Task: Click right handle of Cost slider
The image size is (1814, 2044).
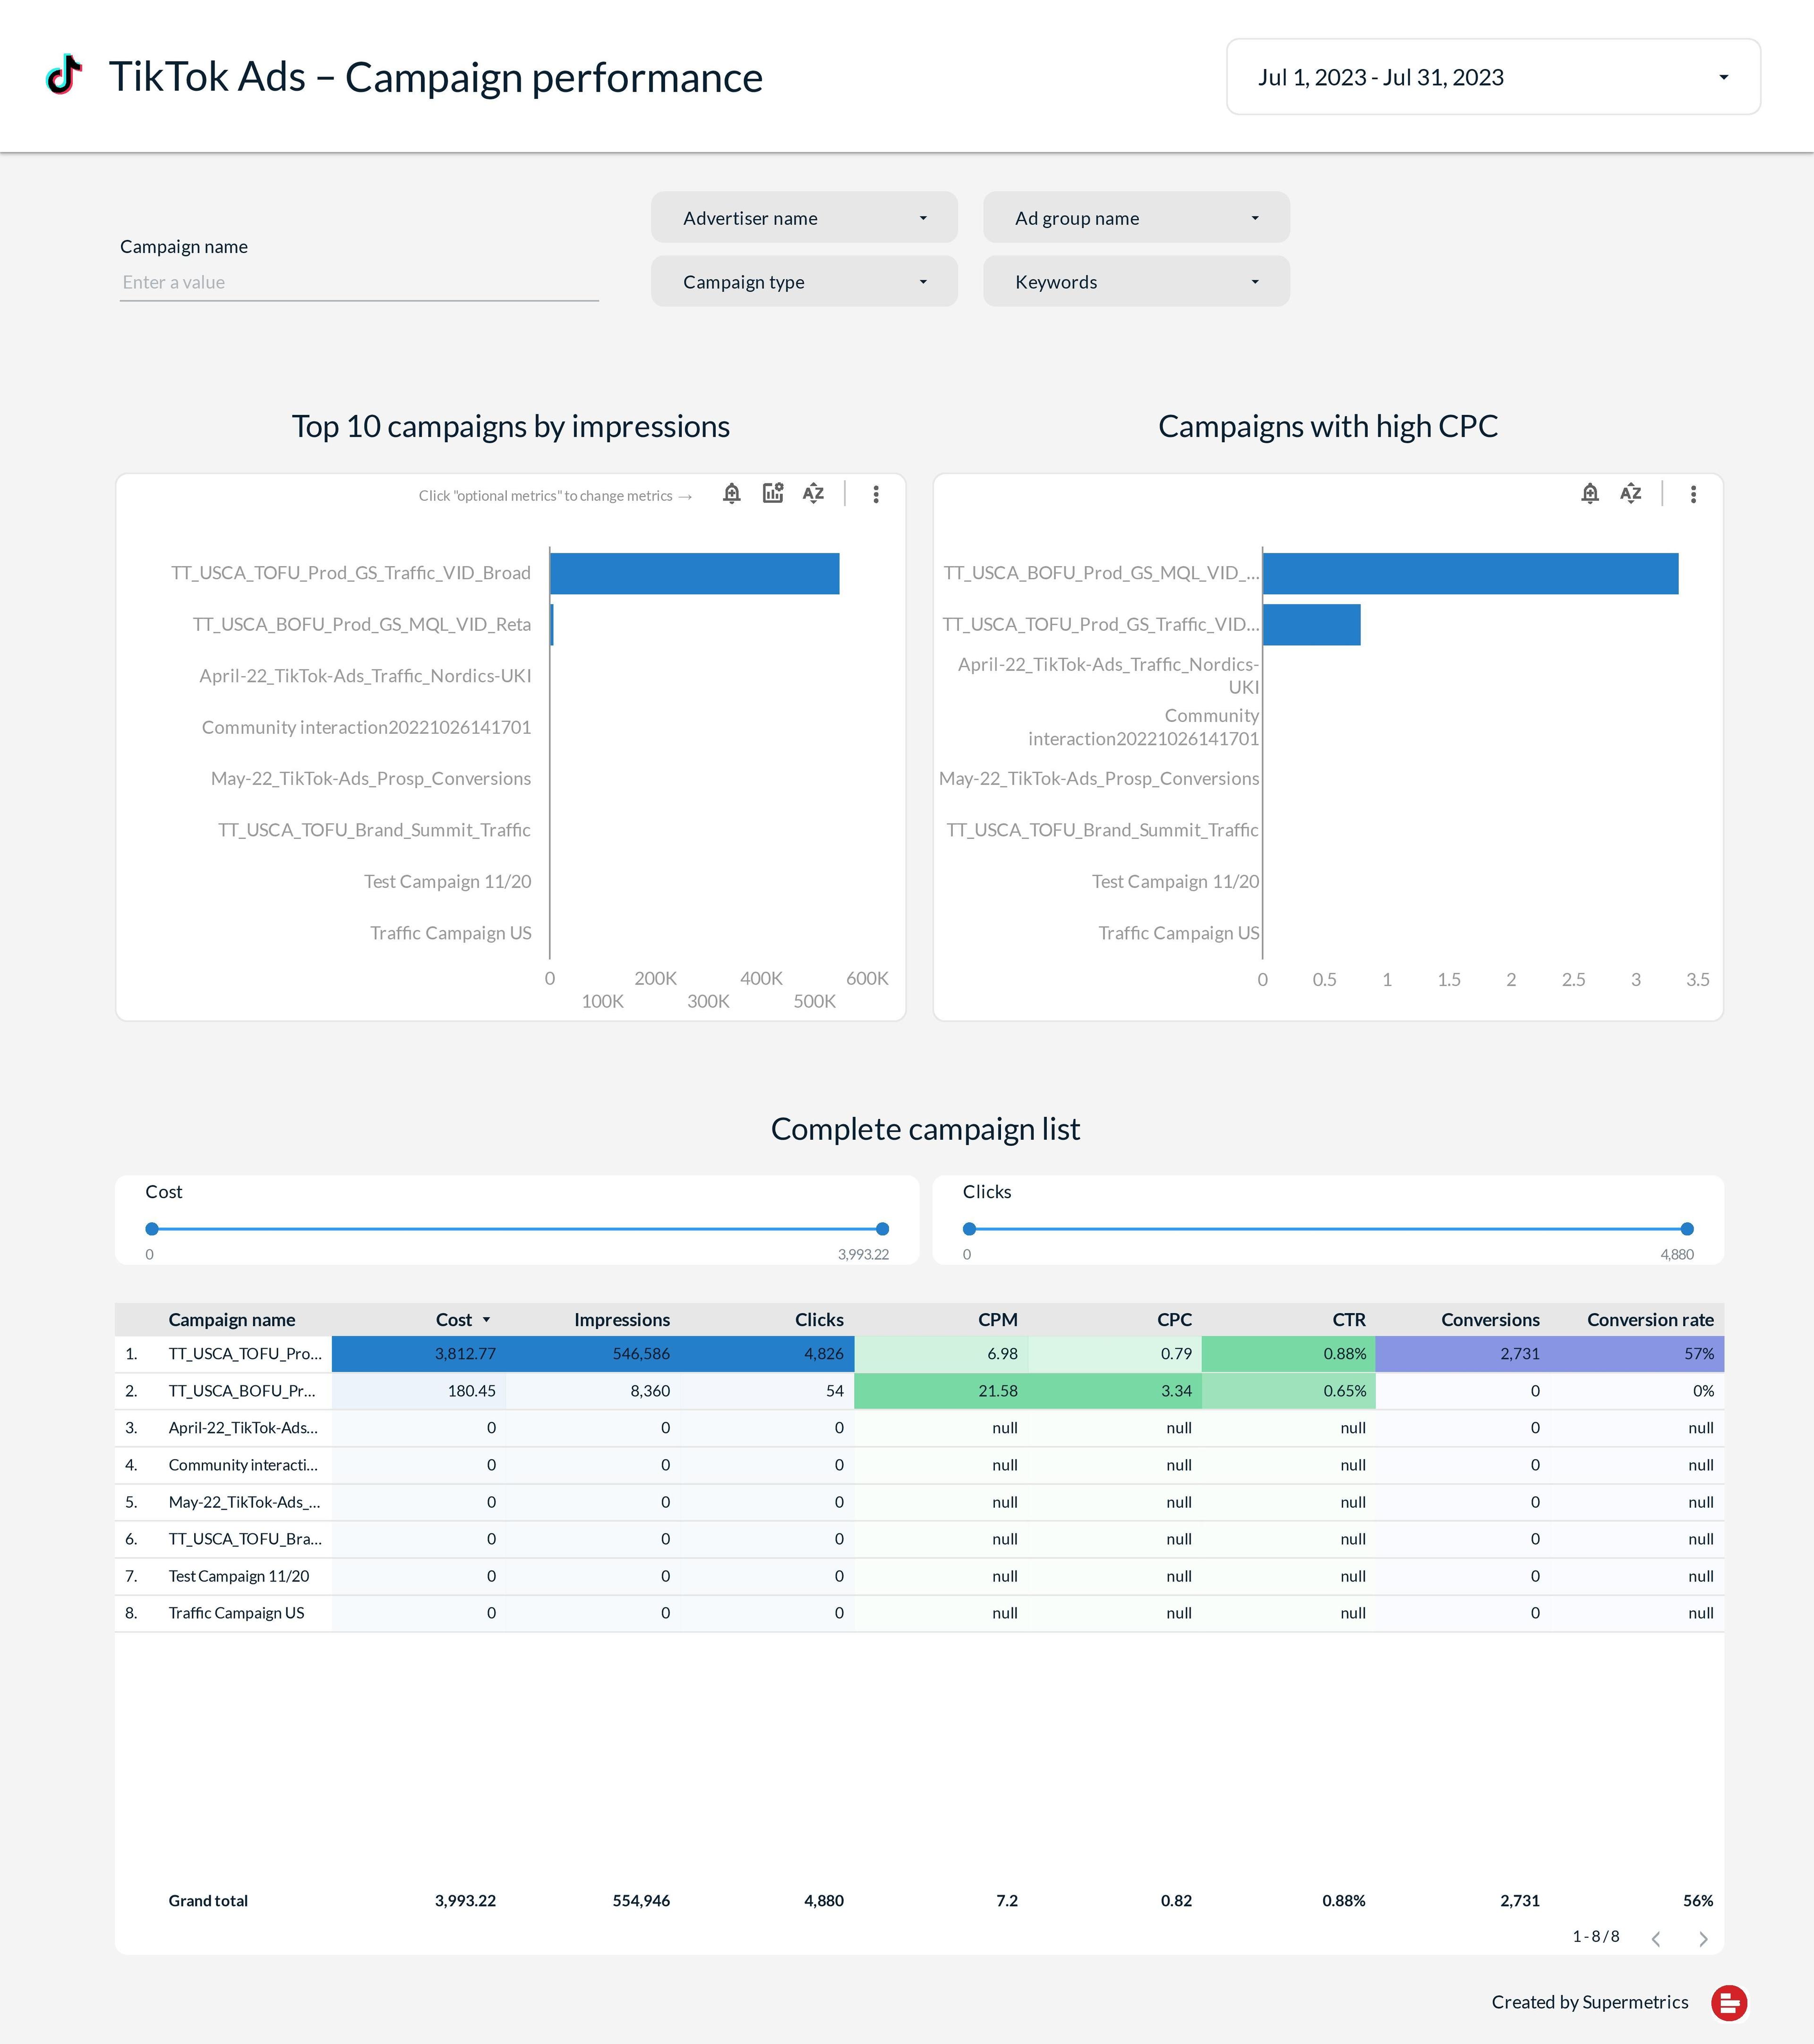Action: 882,1229
